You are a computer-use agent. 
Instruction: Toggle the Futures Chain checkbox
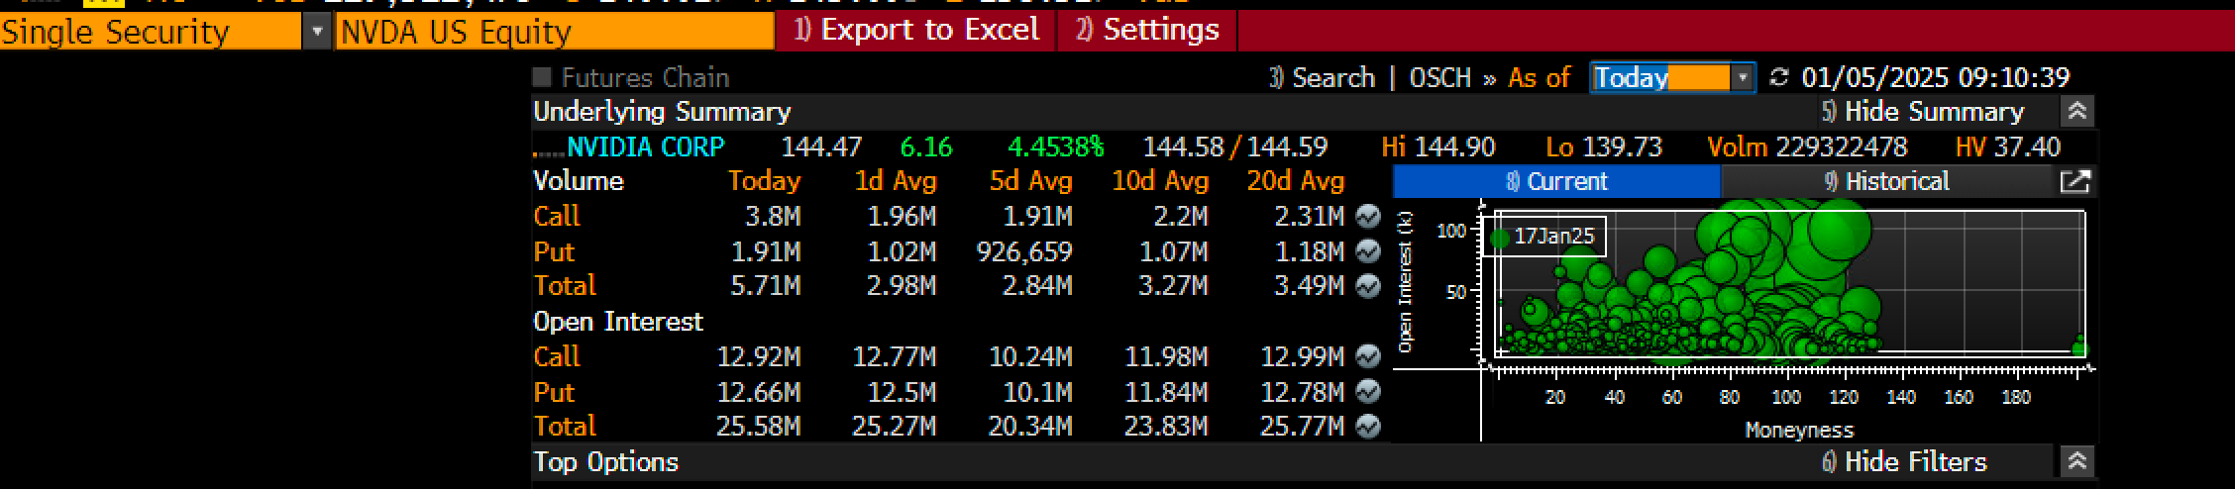(x=542, y=77)
